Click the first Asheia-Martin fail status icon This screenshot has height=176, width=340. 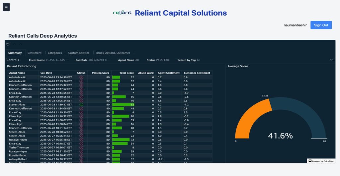(81, 77)
